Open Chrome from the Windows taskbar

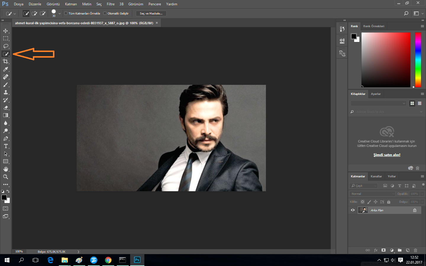pos(108,260)
